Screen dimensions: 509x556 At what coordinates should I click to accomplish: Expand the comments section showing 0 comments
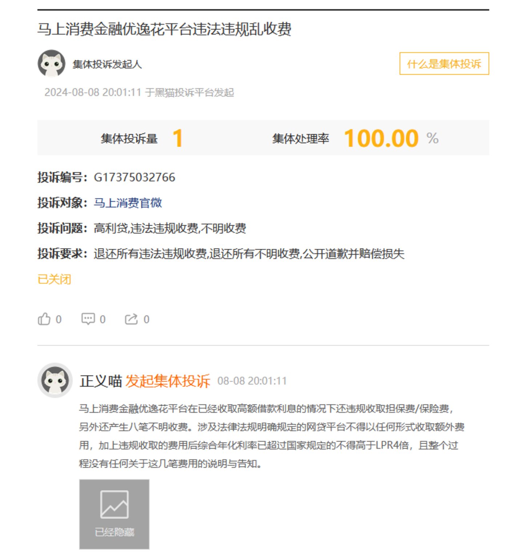[88, 319]
